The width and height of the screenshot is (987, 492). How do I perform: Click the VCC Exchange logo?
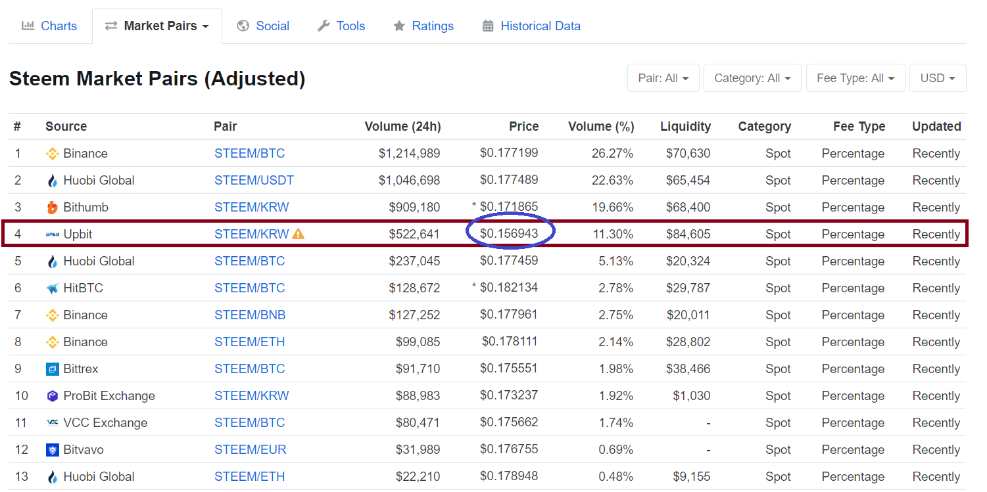[53, 423]
